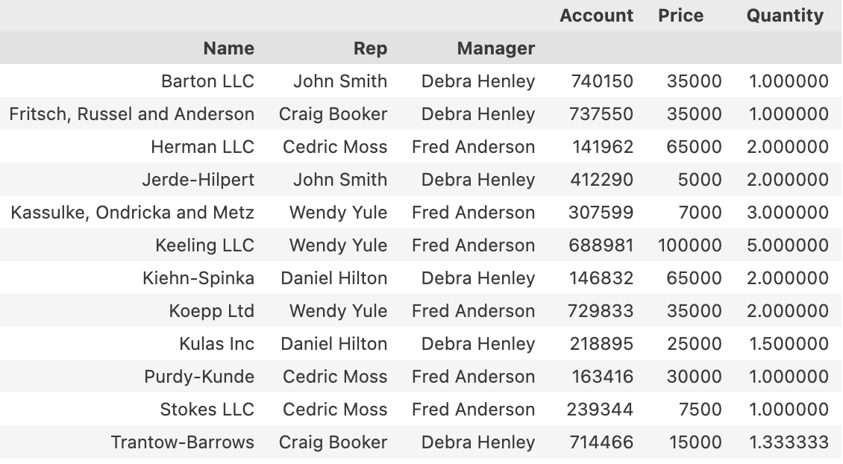Click Keeling LLC quantity 5.000000

tap(787, 245)
